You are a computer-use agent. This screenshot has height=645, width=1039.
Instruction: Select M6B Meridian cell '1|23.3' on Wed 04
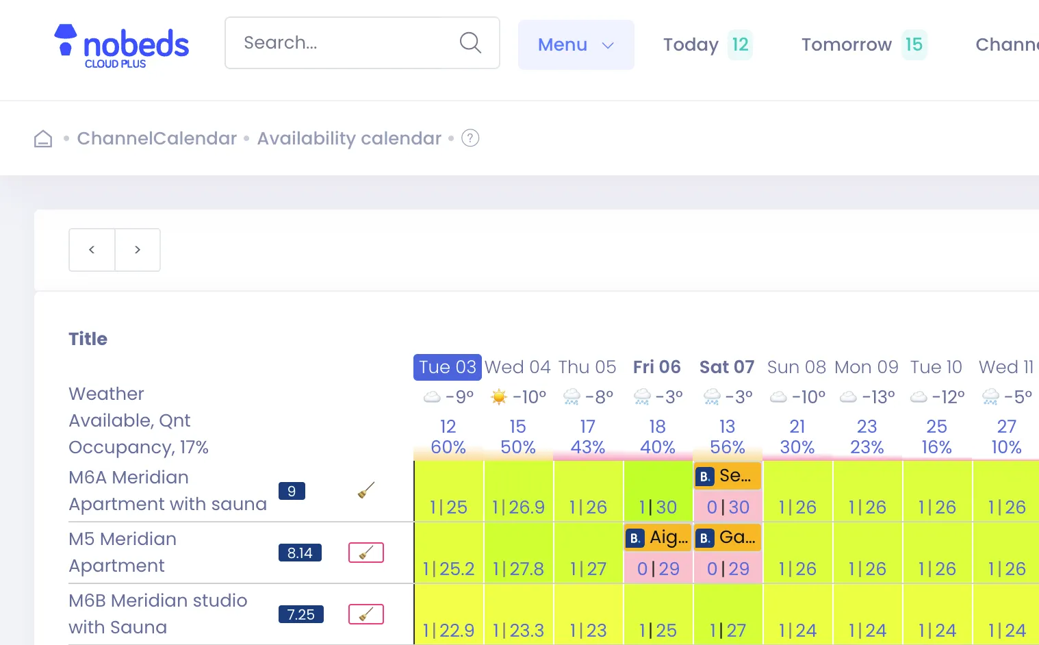click(x=518, y=615)
